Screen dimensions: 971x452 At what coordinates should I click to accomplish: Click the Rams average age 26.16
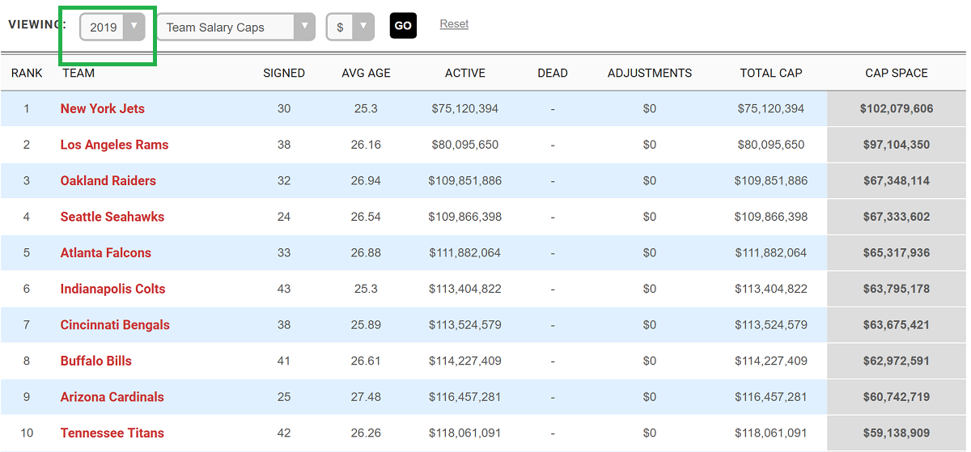366,145
